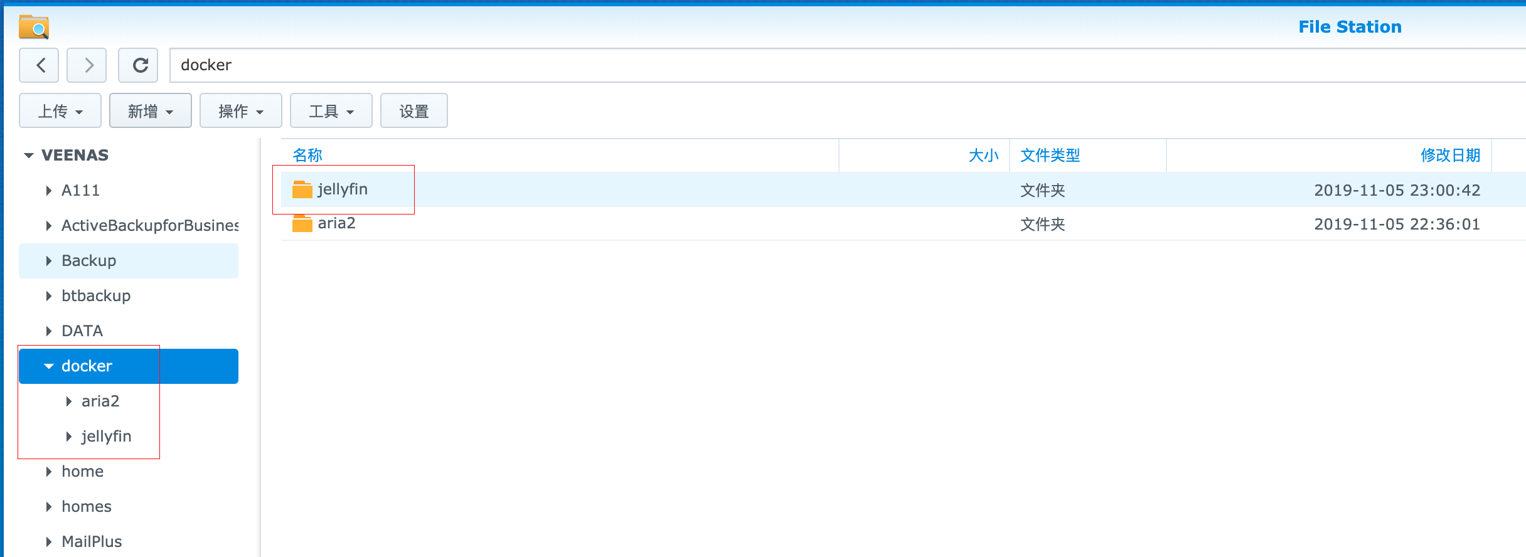This screenshot has width=1526, height=557.
Task: Select the jellyfin name in file list
Action: [343, 189]
